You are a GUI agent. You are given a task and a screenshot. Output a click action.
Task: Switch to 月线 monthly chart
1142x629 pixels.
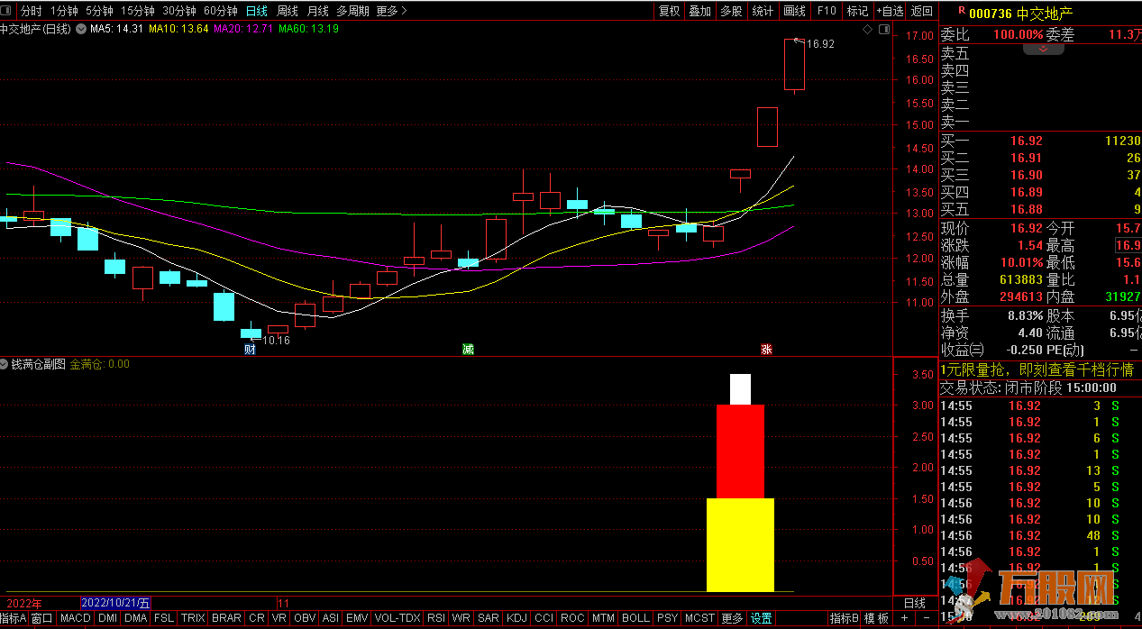[317, 11]
